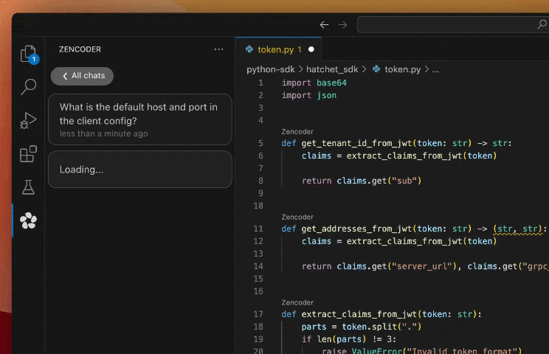This screenshot has width=549, height=354.
Task: Open the Explorer view in activity bar
Action: 28,55
